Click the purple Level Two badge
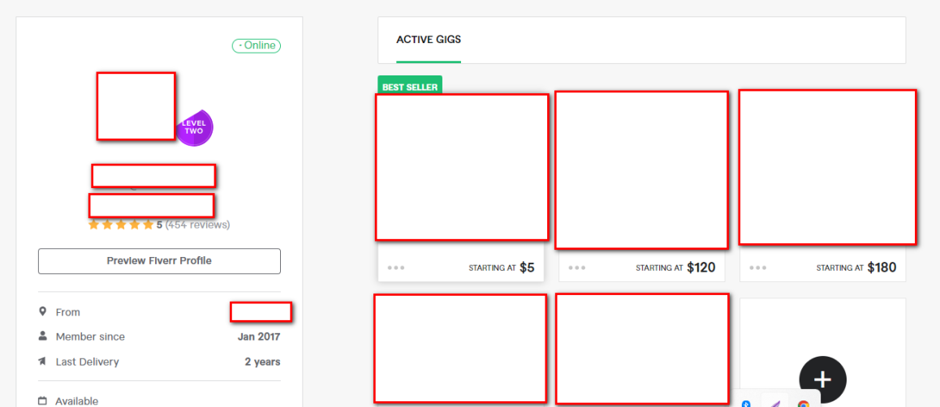 tap(194, 128)
